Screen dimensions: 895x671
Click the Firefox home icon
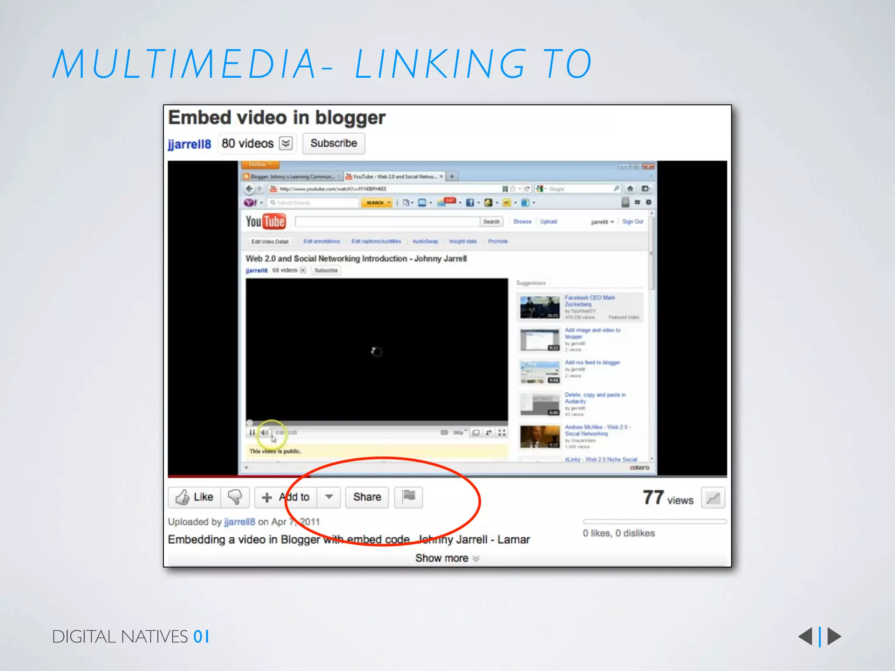coord(630,189)
